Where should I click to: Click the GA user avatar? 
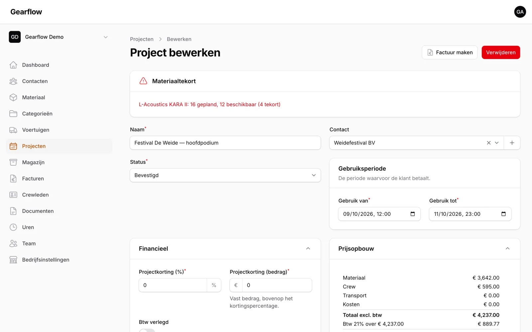(x=520, y=12)
